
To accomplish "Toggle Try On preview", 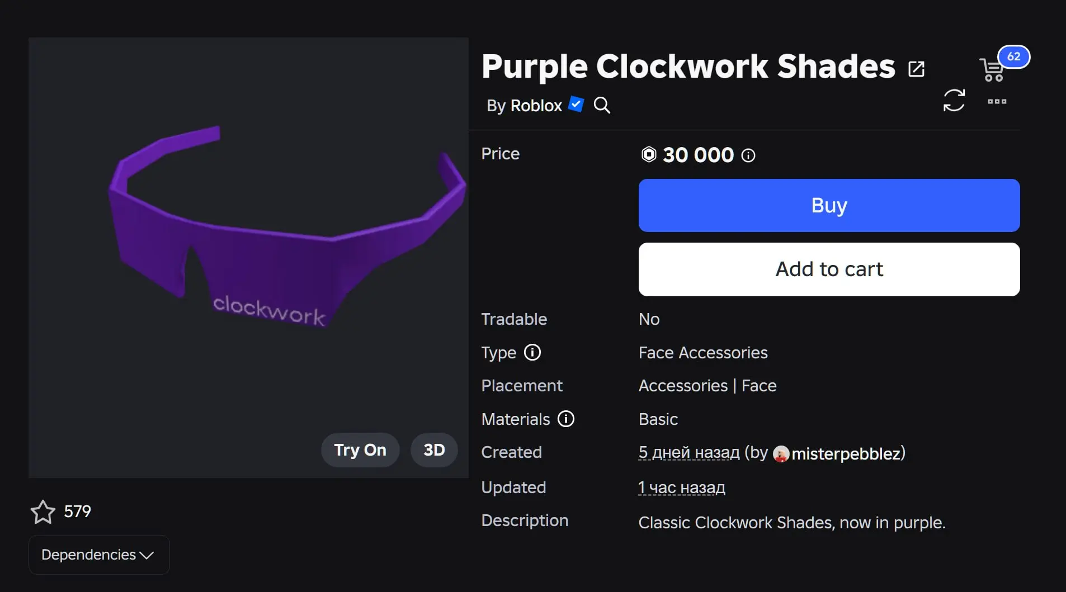I will click(360, 450).
